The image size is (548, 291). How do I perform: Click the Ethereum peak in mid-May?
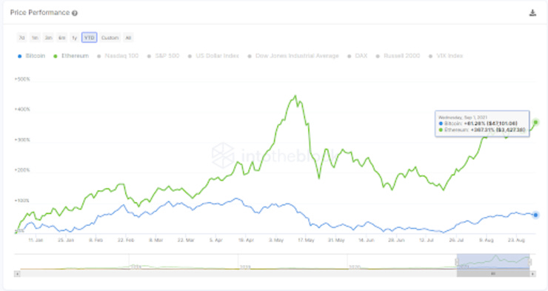pyautogui.click(x=295, y=96)
